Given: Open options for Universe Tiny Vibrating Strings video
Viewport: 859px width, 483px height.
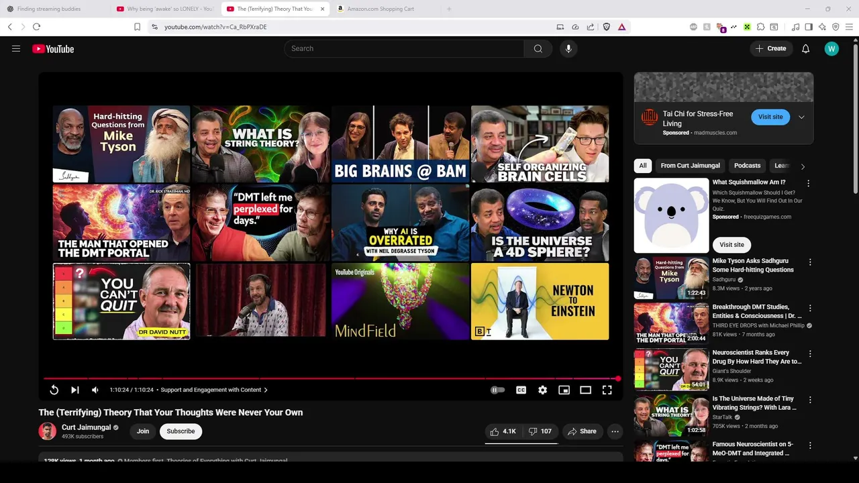Looking at the screenshot, I should coord(810,399).
